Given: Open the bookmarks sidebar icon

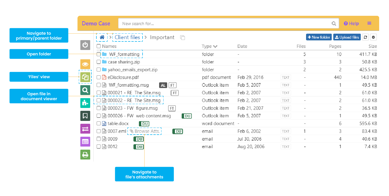Looking at the screenshot, I should [x=85, y=116].
